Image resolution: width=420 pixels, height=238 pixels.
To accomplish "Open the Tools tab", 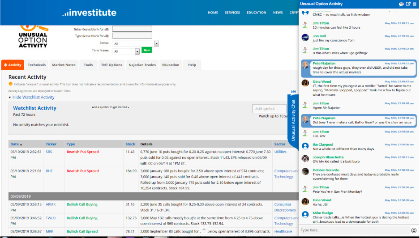I will click(88, 65).
